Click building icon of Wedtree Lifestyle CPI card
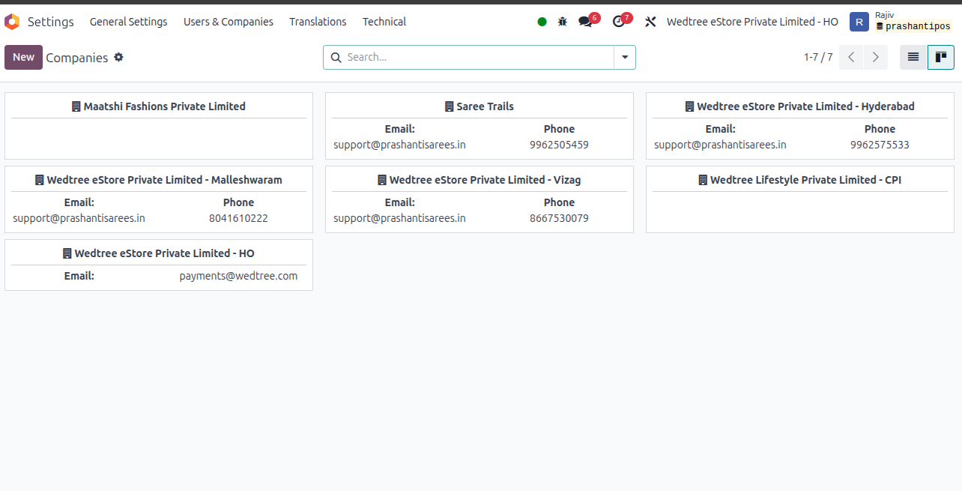The image size is (962, 491). 703,180
